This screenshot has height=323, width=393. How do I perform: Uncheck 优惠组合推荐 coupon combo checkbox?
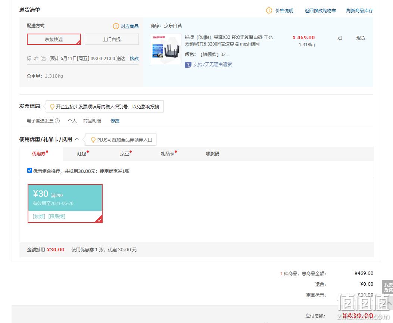(29, 171)
